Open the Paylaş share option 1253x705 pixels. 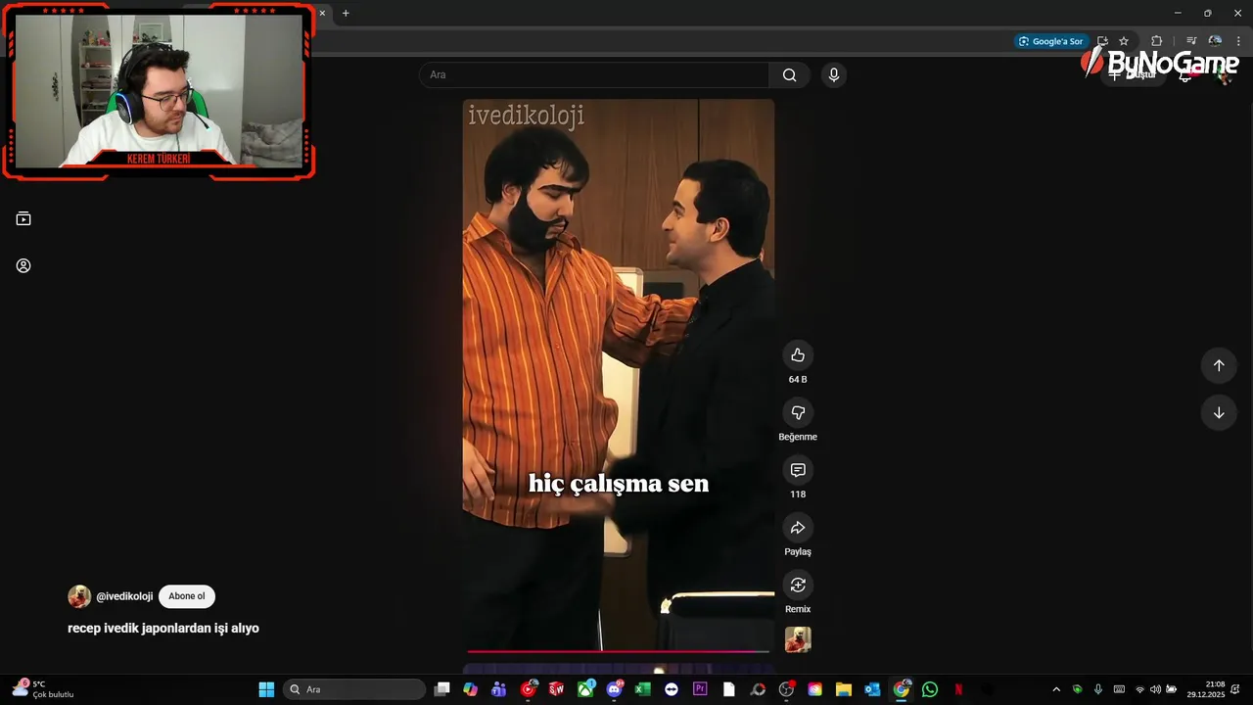click(x=798, y=528)
